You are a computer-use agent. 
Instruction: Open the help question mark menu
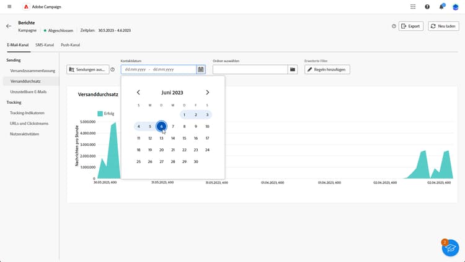(x=427, y=7)
